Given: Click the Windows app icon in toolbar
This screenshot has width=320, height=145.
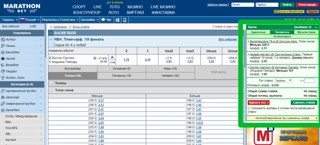Looking at the screenshot, I should (117, 20).
